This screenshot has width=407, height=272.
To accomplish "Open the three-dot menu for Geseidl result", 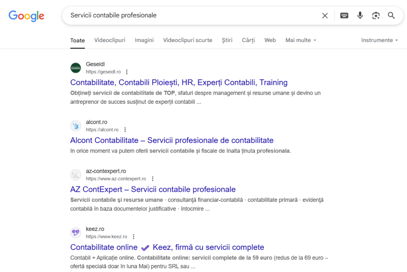I will (x=126, y=71).
